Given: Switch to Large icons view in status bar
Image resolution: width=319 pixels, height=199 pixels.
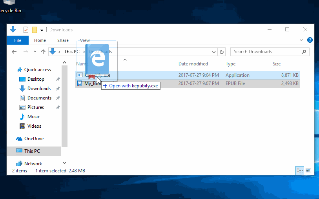Looking at the screenshot, I should [308, 170].
